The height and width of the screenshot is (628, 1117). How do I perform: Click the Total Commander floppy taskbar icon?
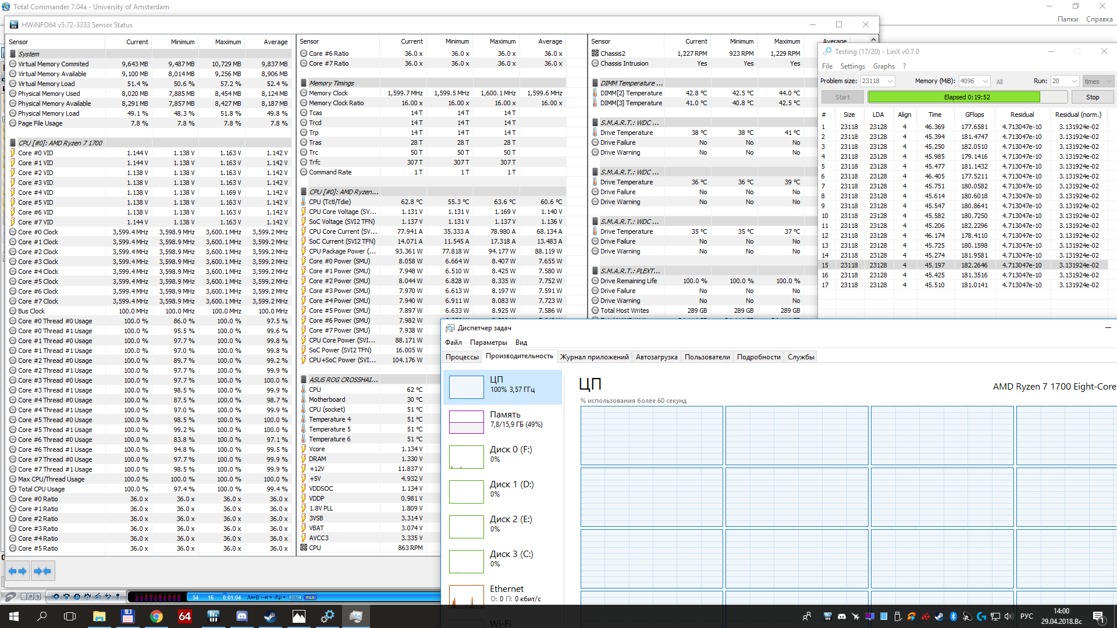tap(128, 616)
